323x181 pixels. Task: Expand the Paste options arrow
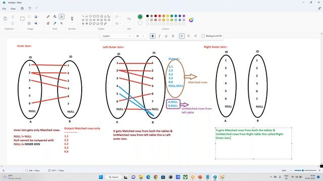pyautogui.click(x=6, y=23)
